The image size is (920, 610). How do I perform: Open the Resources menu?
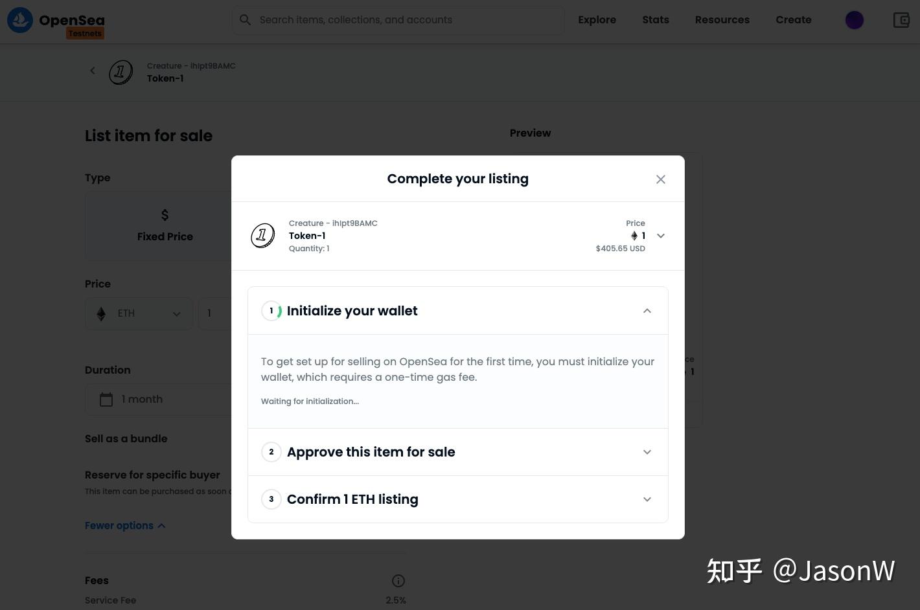pyautogui.click(x=722, y=20)
